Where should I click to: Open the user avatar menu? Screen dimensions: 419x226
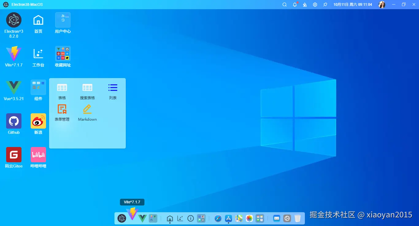tap(382, 5)
